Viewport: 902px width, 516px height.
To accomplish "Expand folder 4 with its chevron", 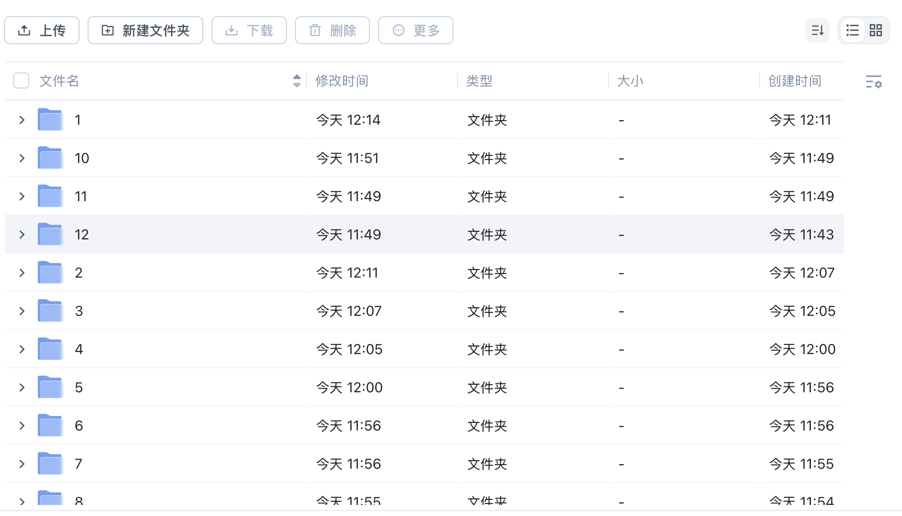I will pos(22,349).
